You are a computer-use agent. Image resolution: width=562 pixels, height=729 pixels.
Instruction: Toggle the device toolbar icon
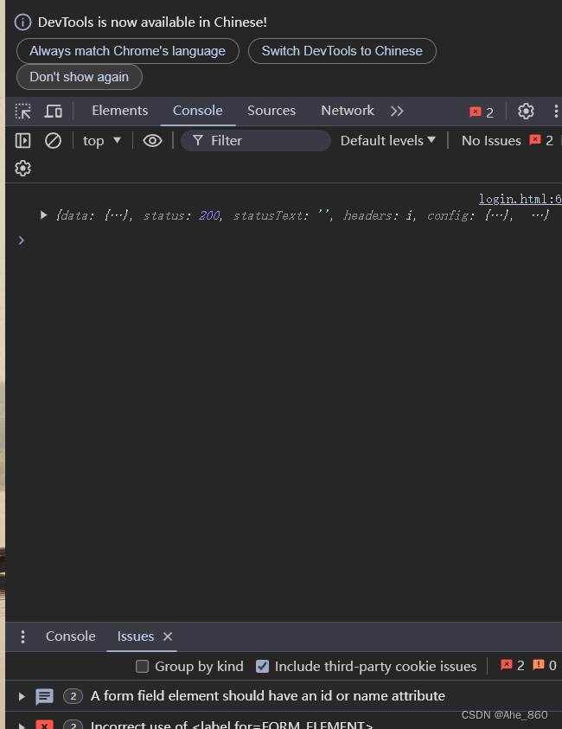coord(54,111)
